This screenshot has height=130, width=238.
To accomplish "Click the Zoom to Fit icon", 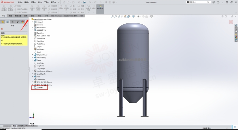I will coord(112,16).
